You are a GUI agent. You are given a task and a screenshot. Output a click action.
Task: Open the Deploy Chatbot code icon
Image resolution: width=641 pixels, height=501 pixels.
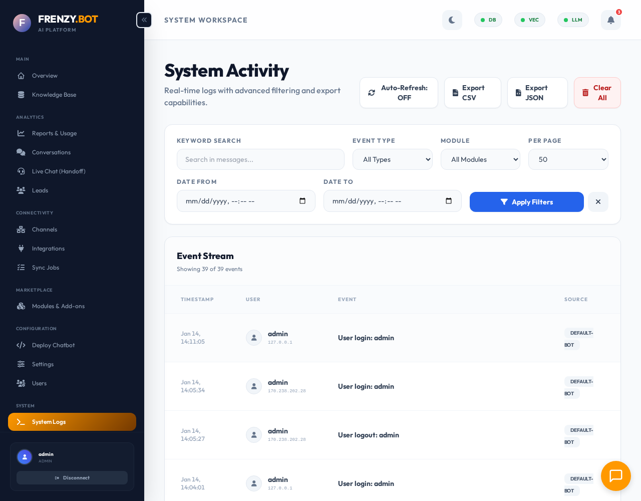pyautogui.click(x=21, y=345)
